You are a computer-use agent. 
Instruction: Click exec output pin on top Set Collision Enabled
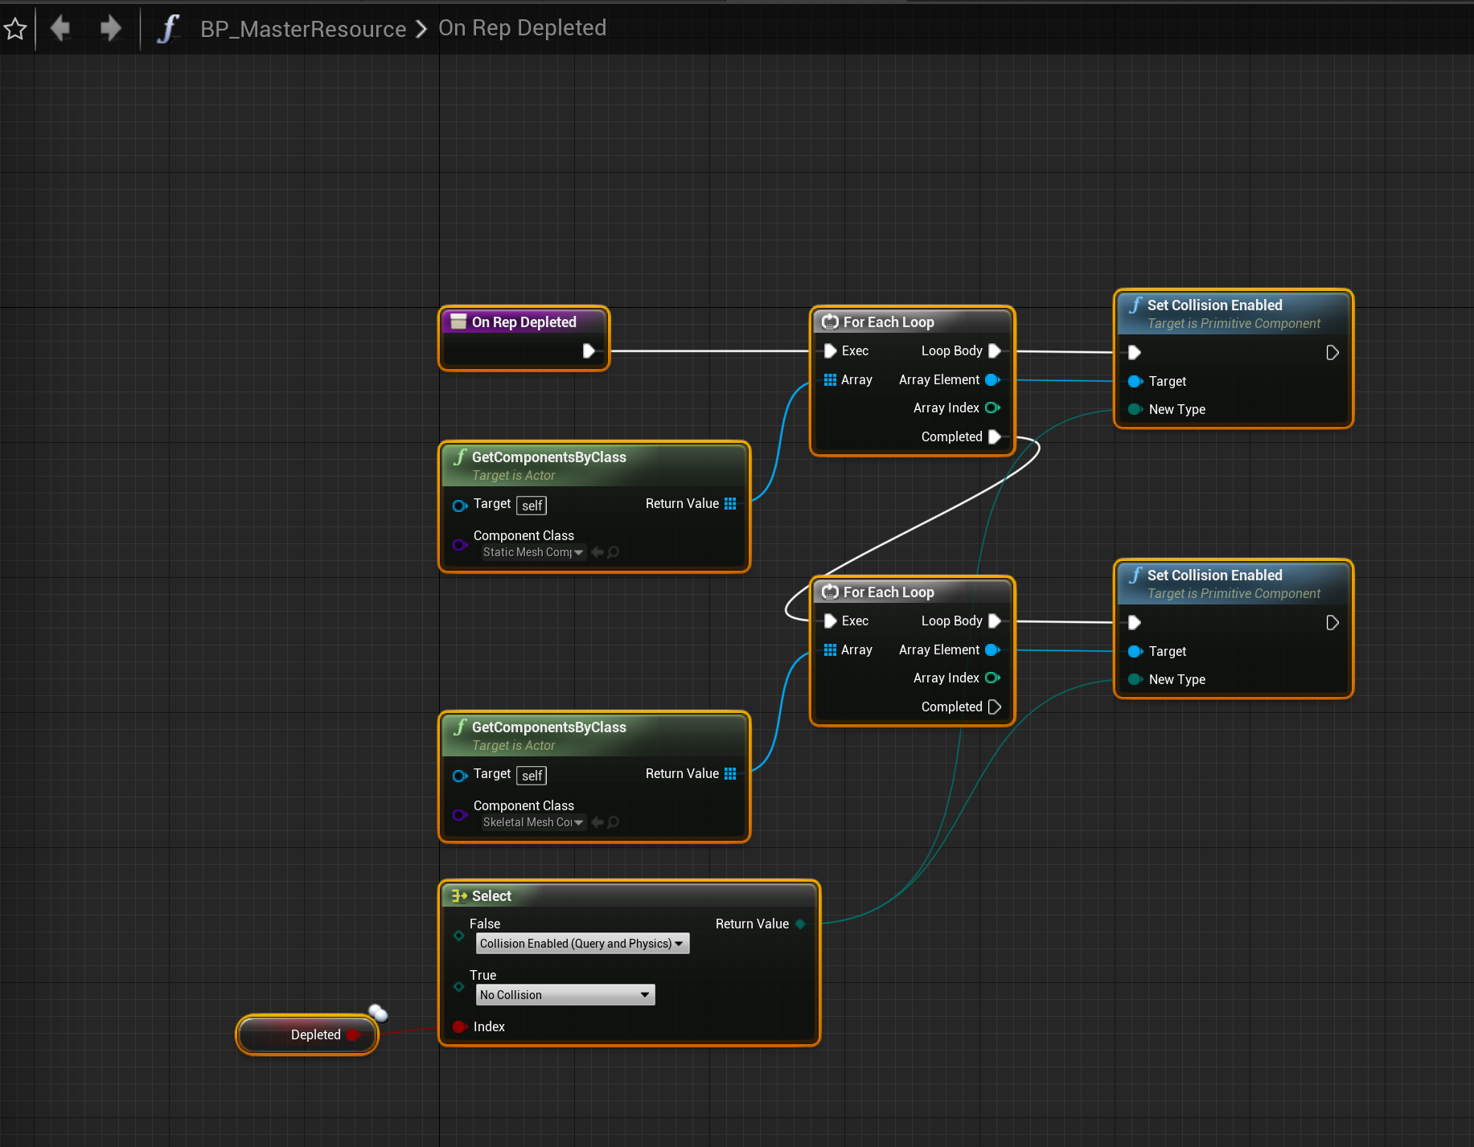[x=1332, y=353]
